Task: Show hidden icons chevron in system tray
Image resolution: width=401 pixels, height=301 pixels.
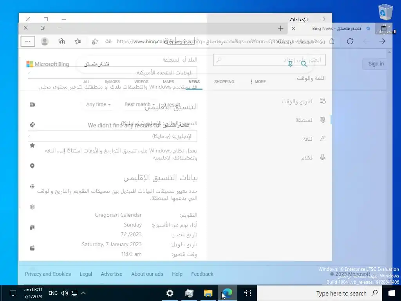Action: [83, 293]
